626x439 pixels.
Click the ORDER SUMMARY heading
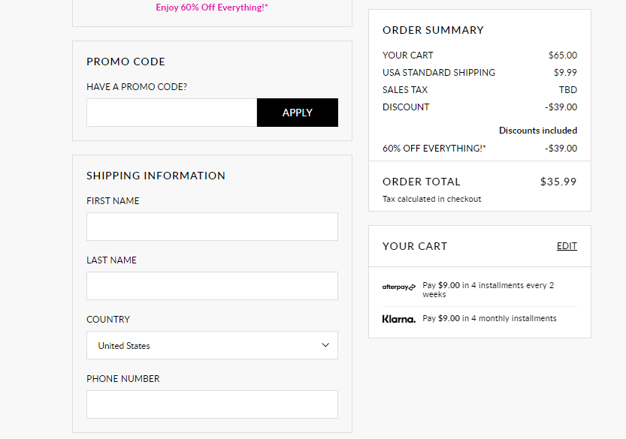point(433,30)
